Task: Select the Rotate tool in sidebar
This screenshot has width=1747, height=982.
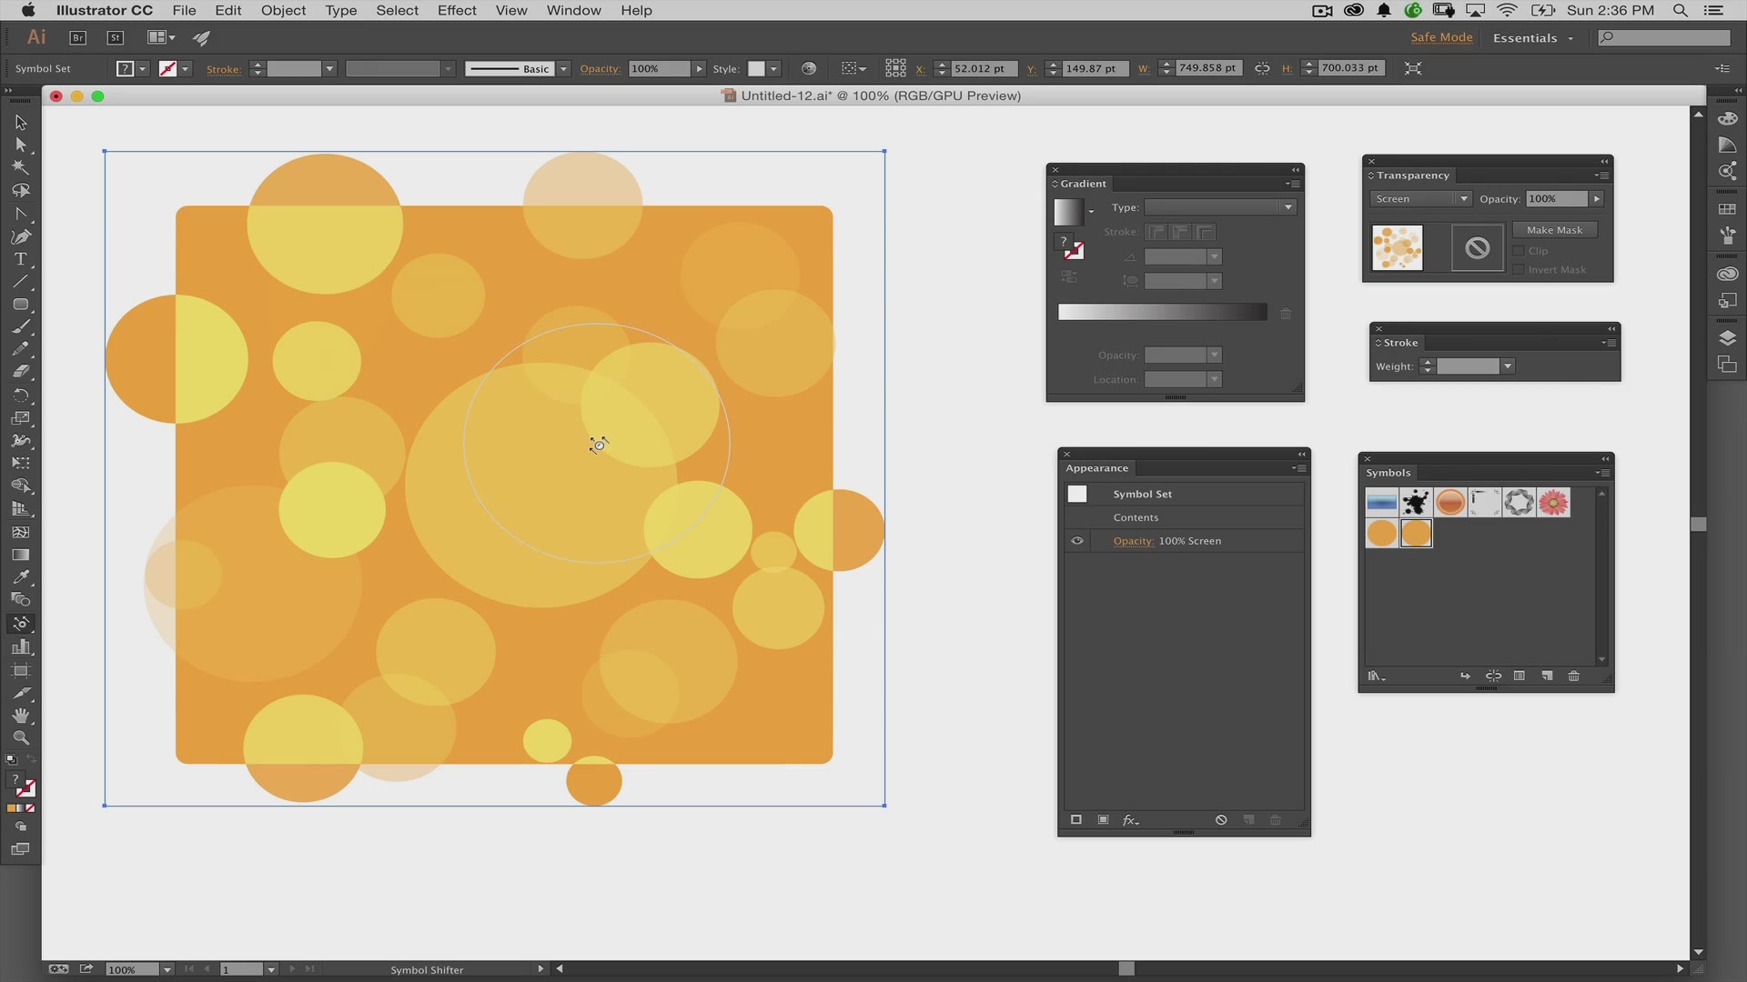Action: 20,395
